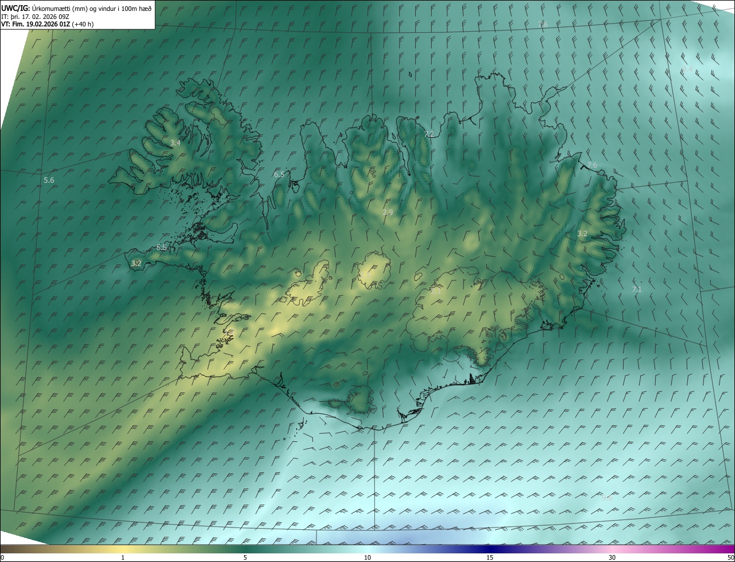Click the colorbar tick label "0"
The height and width of the screenshot is (562, 735).
(2, 557)
